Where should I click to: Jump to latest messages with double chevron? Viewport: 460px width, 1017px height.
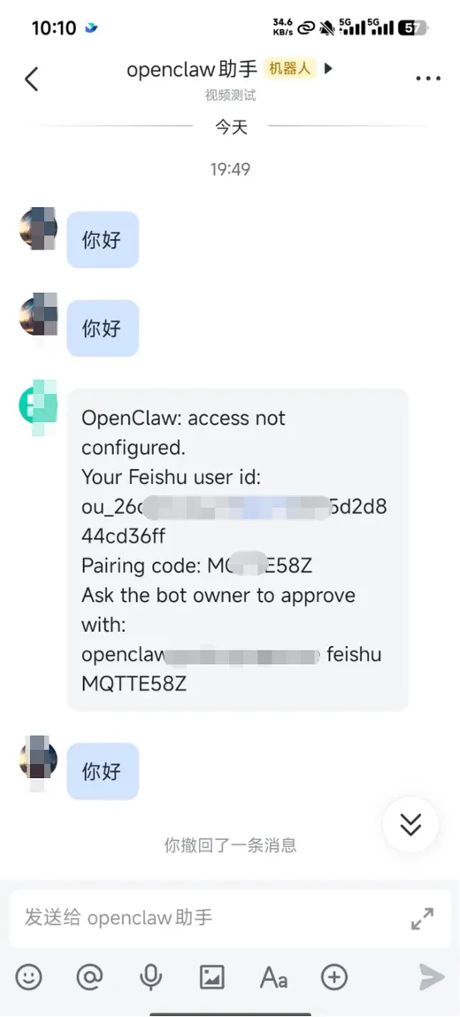(x=410, y=824)
